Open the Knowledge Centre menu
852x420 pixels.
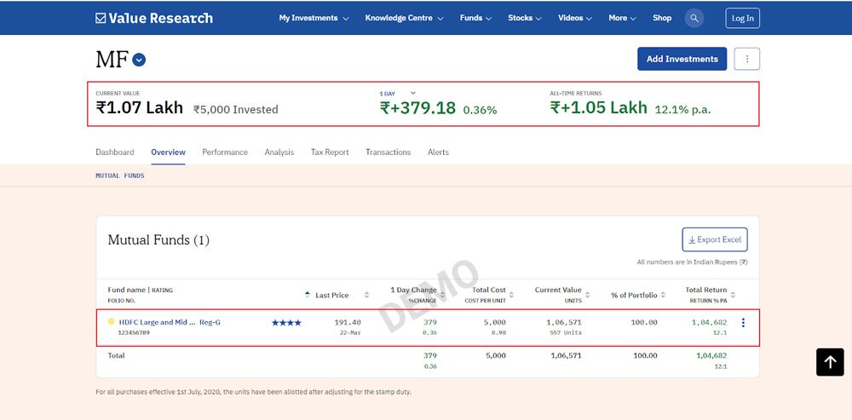click(x=404, y=18)
